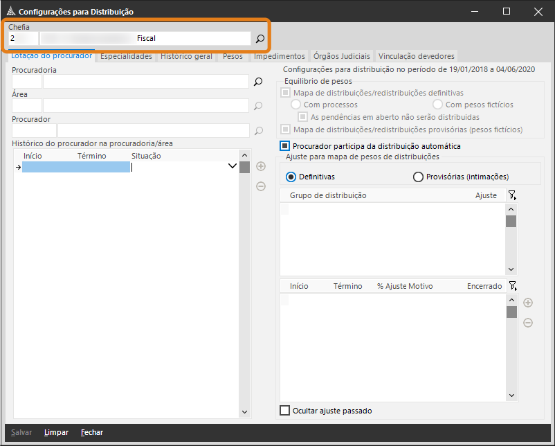This screenshot has height=446, width=555.
Task: Click filter icon next to Ajuste column
Action: tap(511, 196)
